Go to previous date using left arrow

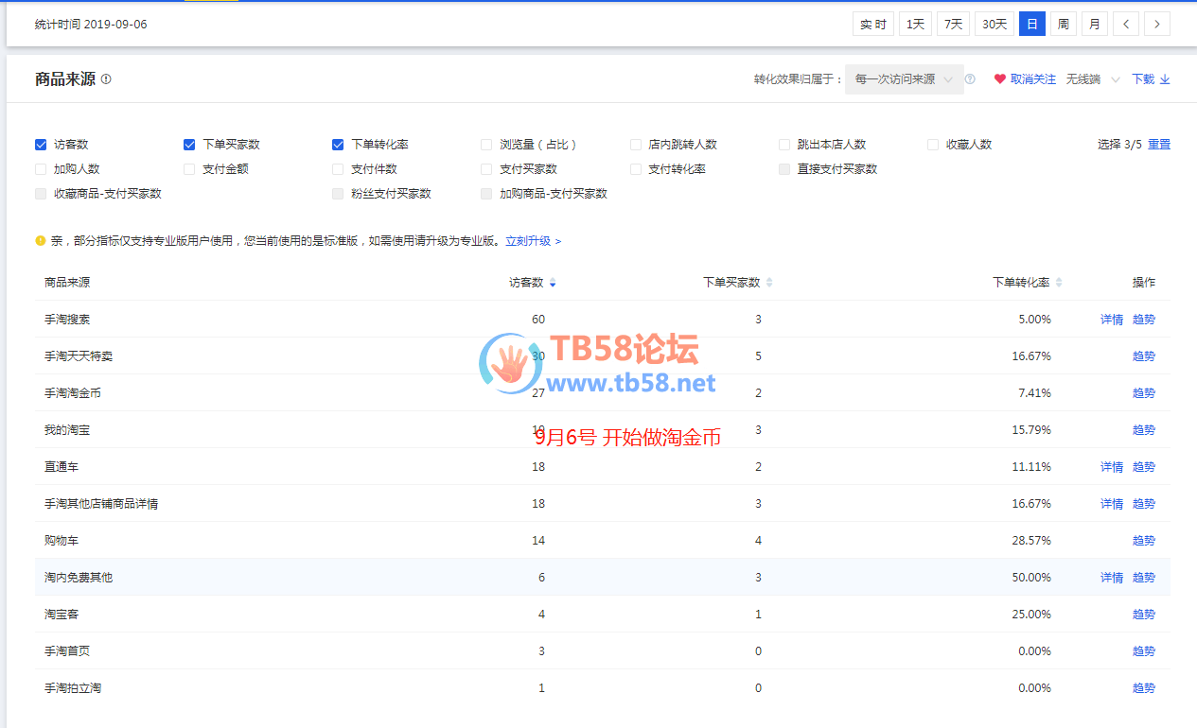(1125, 25)
